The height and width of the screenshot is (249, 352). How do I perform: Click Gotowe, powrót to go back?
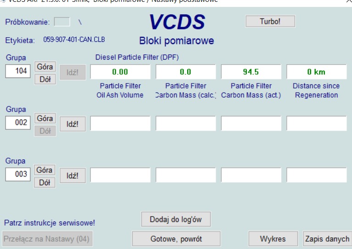tap(176, 239)
